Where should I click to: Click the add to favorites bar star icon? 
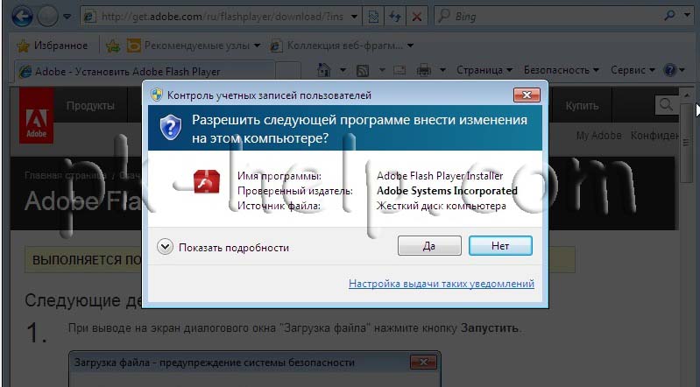coord(113,46)
